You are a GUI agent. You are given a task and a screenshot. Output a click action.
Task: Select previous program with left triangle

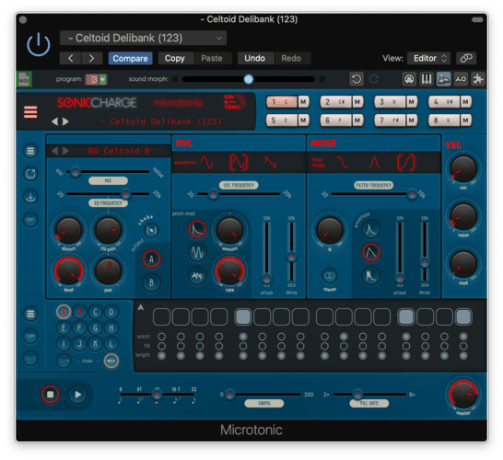click(55, 121)
